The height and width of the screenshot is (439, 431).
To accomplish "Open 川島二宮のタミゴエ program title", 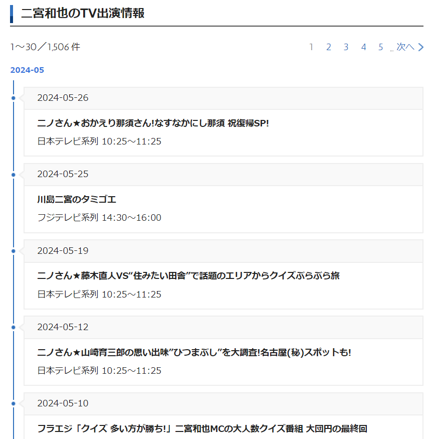I will tap(77, 199).
